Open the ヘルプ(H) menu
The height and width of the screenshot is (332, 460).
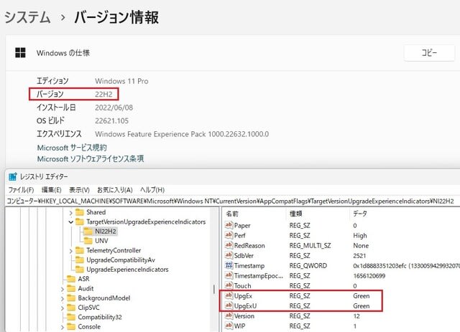152,190
